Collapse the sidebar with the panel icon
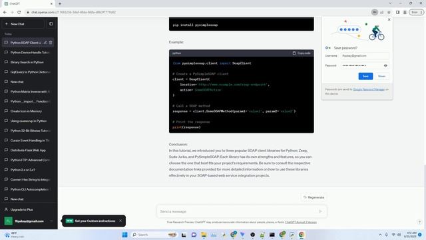 (51, 24)
